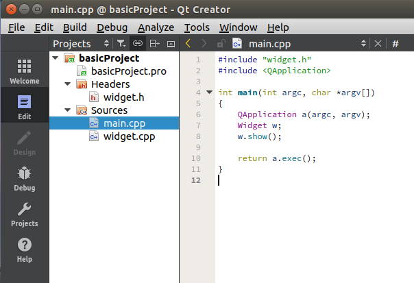Click the file lock icon
Screen dimensions: 414x283
click(x=221, y=43)
